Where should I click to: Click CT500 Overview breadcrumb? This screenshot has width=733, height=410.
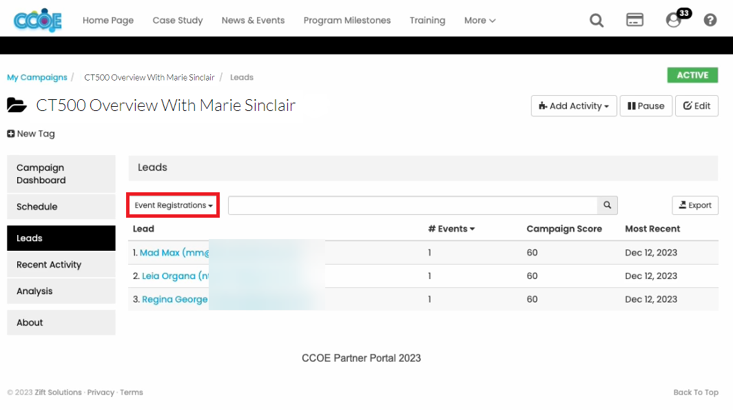tap(149, 77)
